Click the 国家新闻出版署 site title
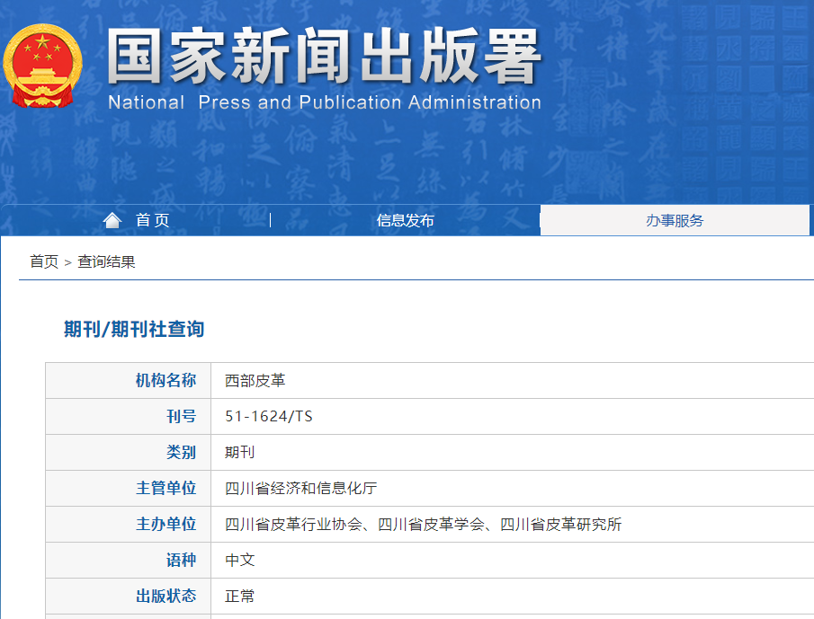The image size is (814, 619). [x=324, y=56]
